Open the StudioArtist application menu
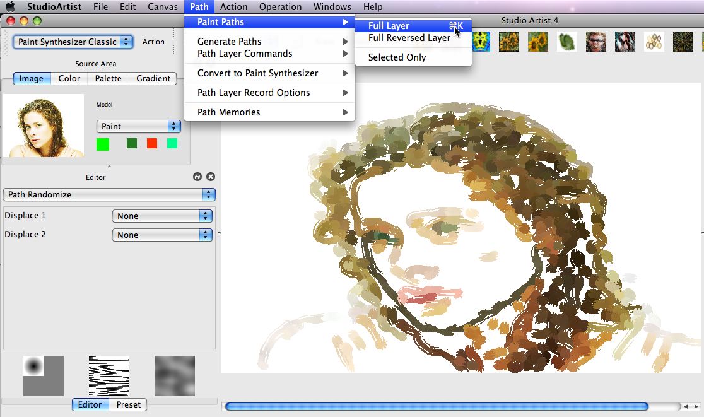 click(54, 7)
